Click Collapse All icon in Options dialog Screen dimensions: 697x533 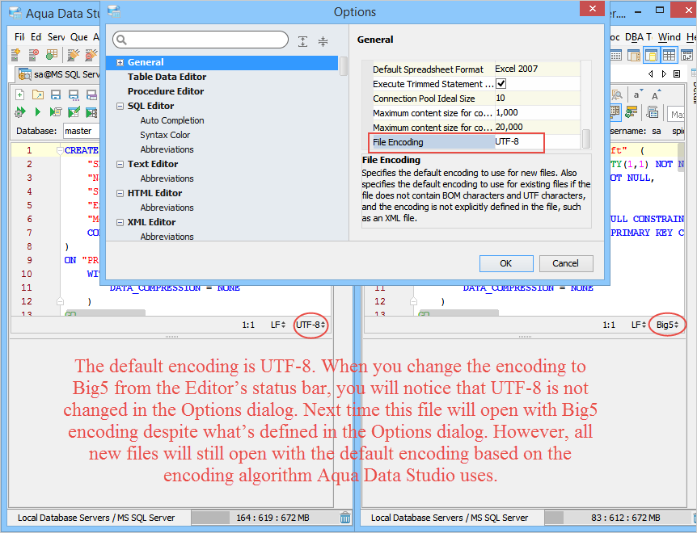[x=323, y=41]
